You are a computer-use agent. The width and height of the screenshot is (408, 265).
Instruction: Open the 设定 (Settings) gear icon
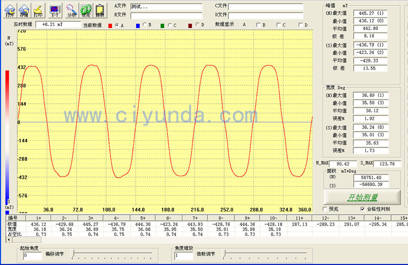(x=86, y=10)
